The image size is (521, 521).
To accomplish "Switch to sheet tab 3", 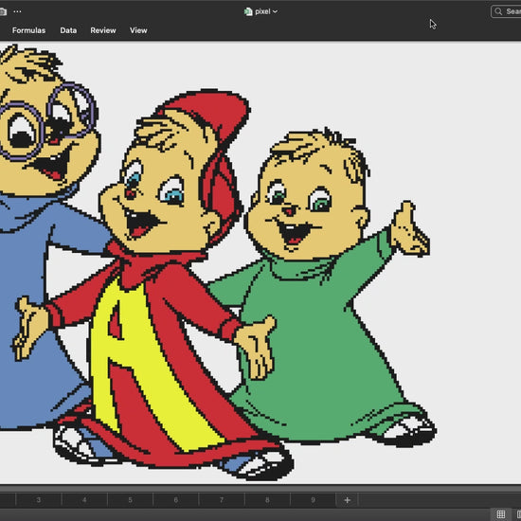I will [39, 500].
